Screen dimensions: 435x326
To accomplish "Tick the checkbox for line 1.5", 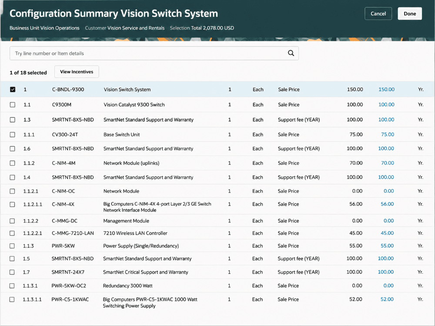I will pos(12,259).
